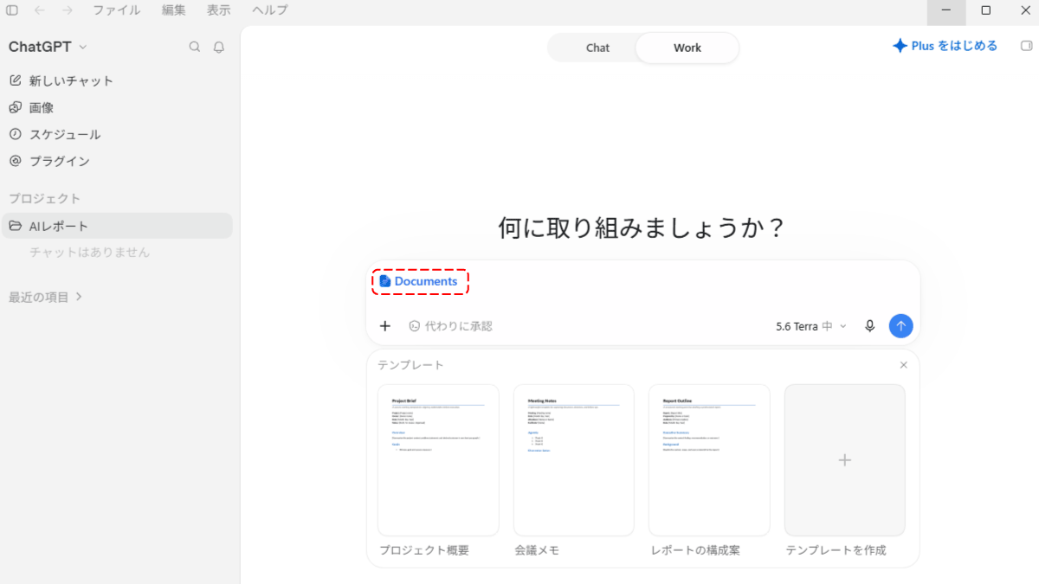This screenshot has width=1039, height=584.
Task: Expand 最近の項目 chevron
Action: point(79,297)
